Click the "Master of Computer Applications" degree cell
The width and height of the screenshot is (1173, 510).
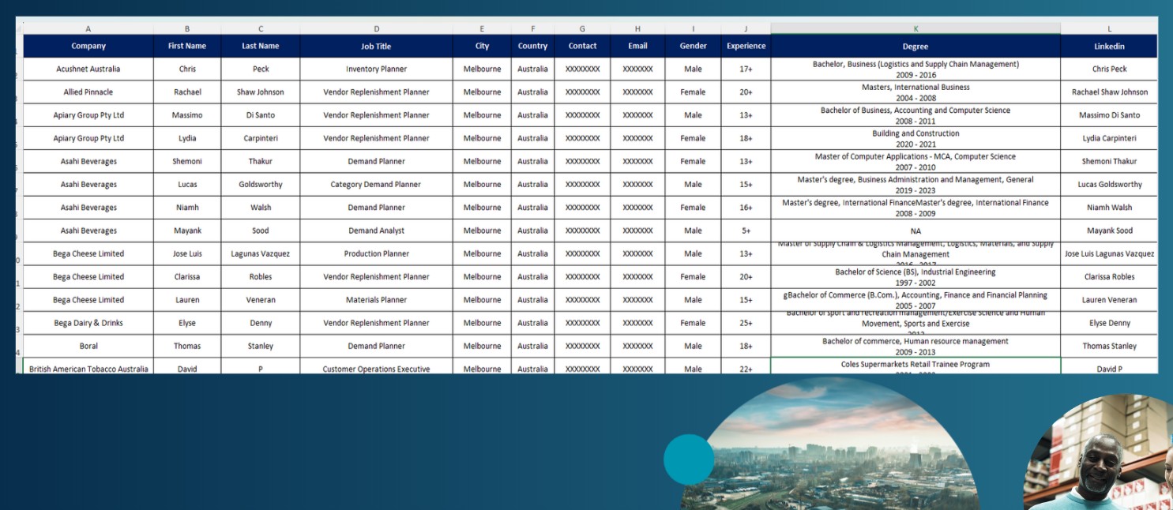pos(915,161)
